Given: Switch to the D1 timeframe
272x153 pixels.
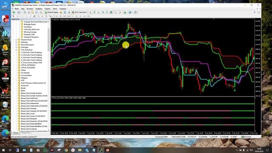Looking at the screenshot, I should [x=80, y=16].
